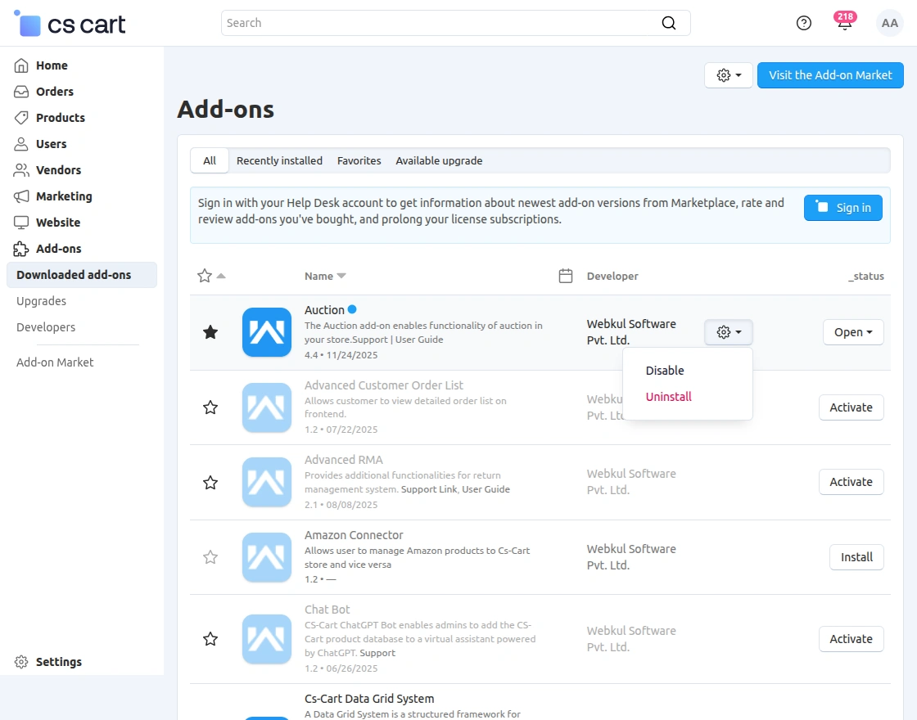Open the Auction add-on icon
The height and width of the screenshot is (720, 917).
[267, 332]
